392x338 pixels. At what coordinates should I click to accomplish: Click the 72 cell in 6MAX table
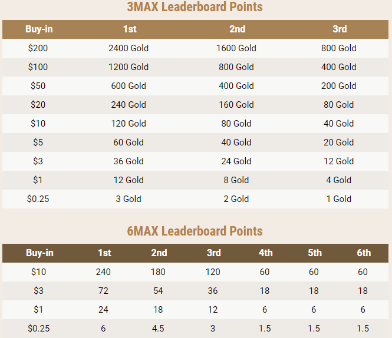coord(103,291)
